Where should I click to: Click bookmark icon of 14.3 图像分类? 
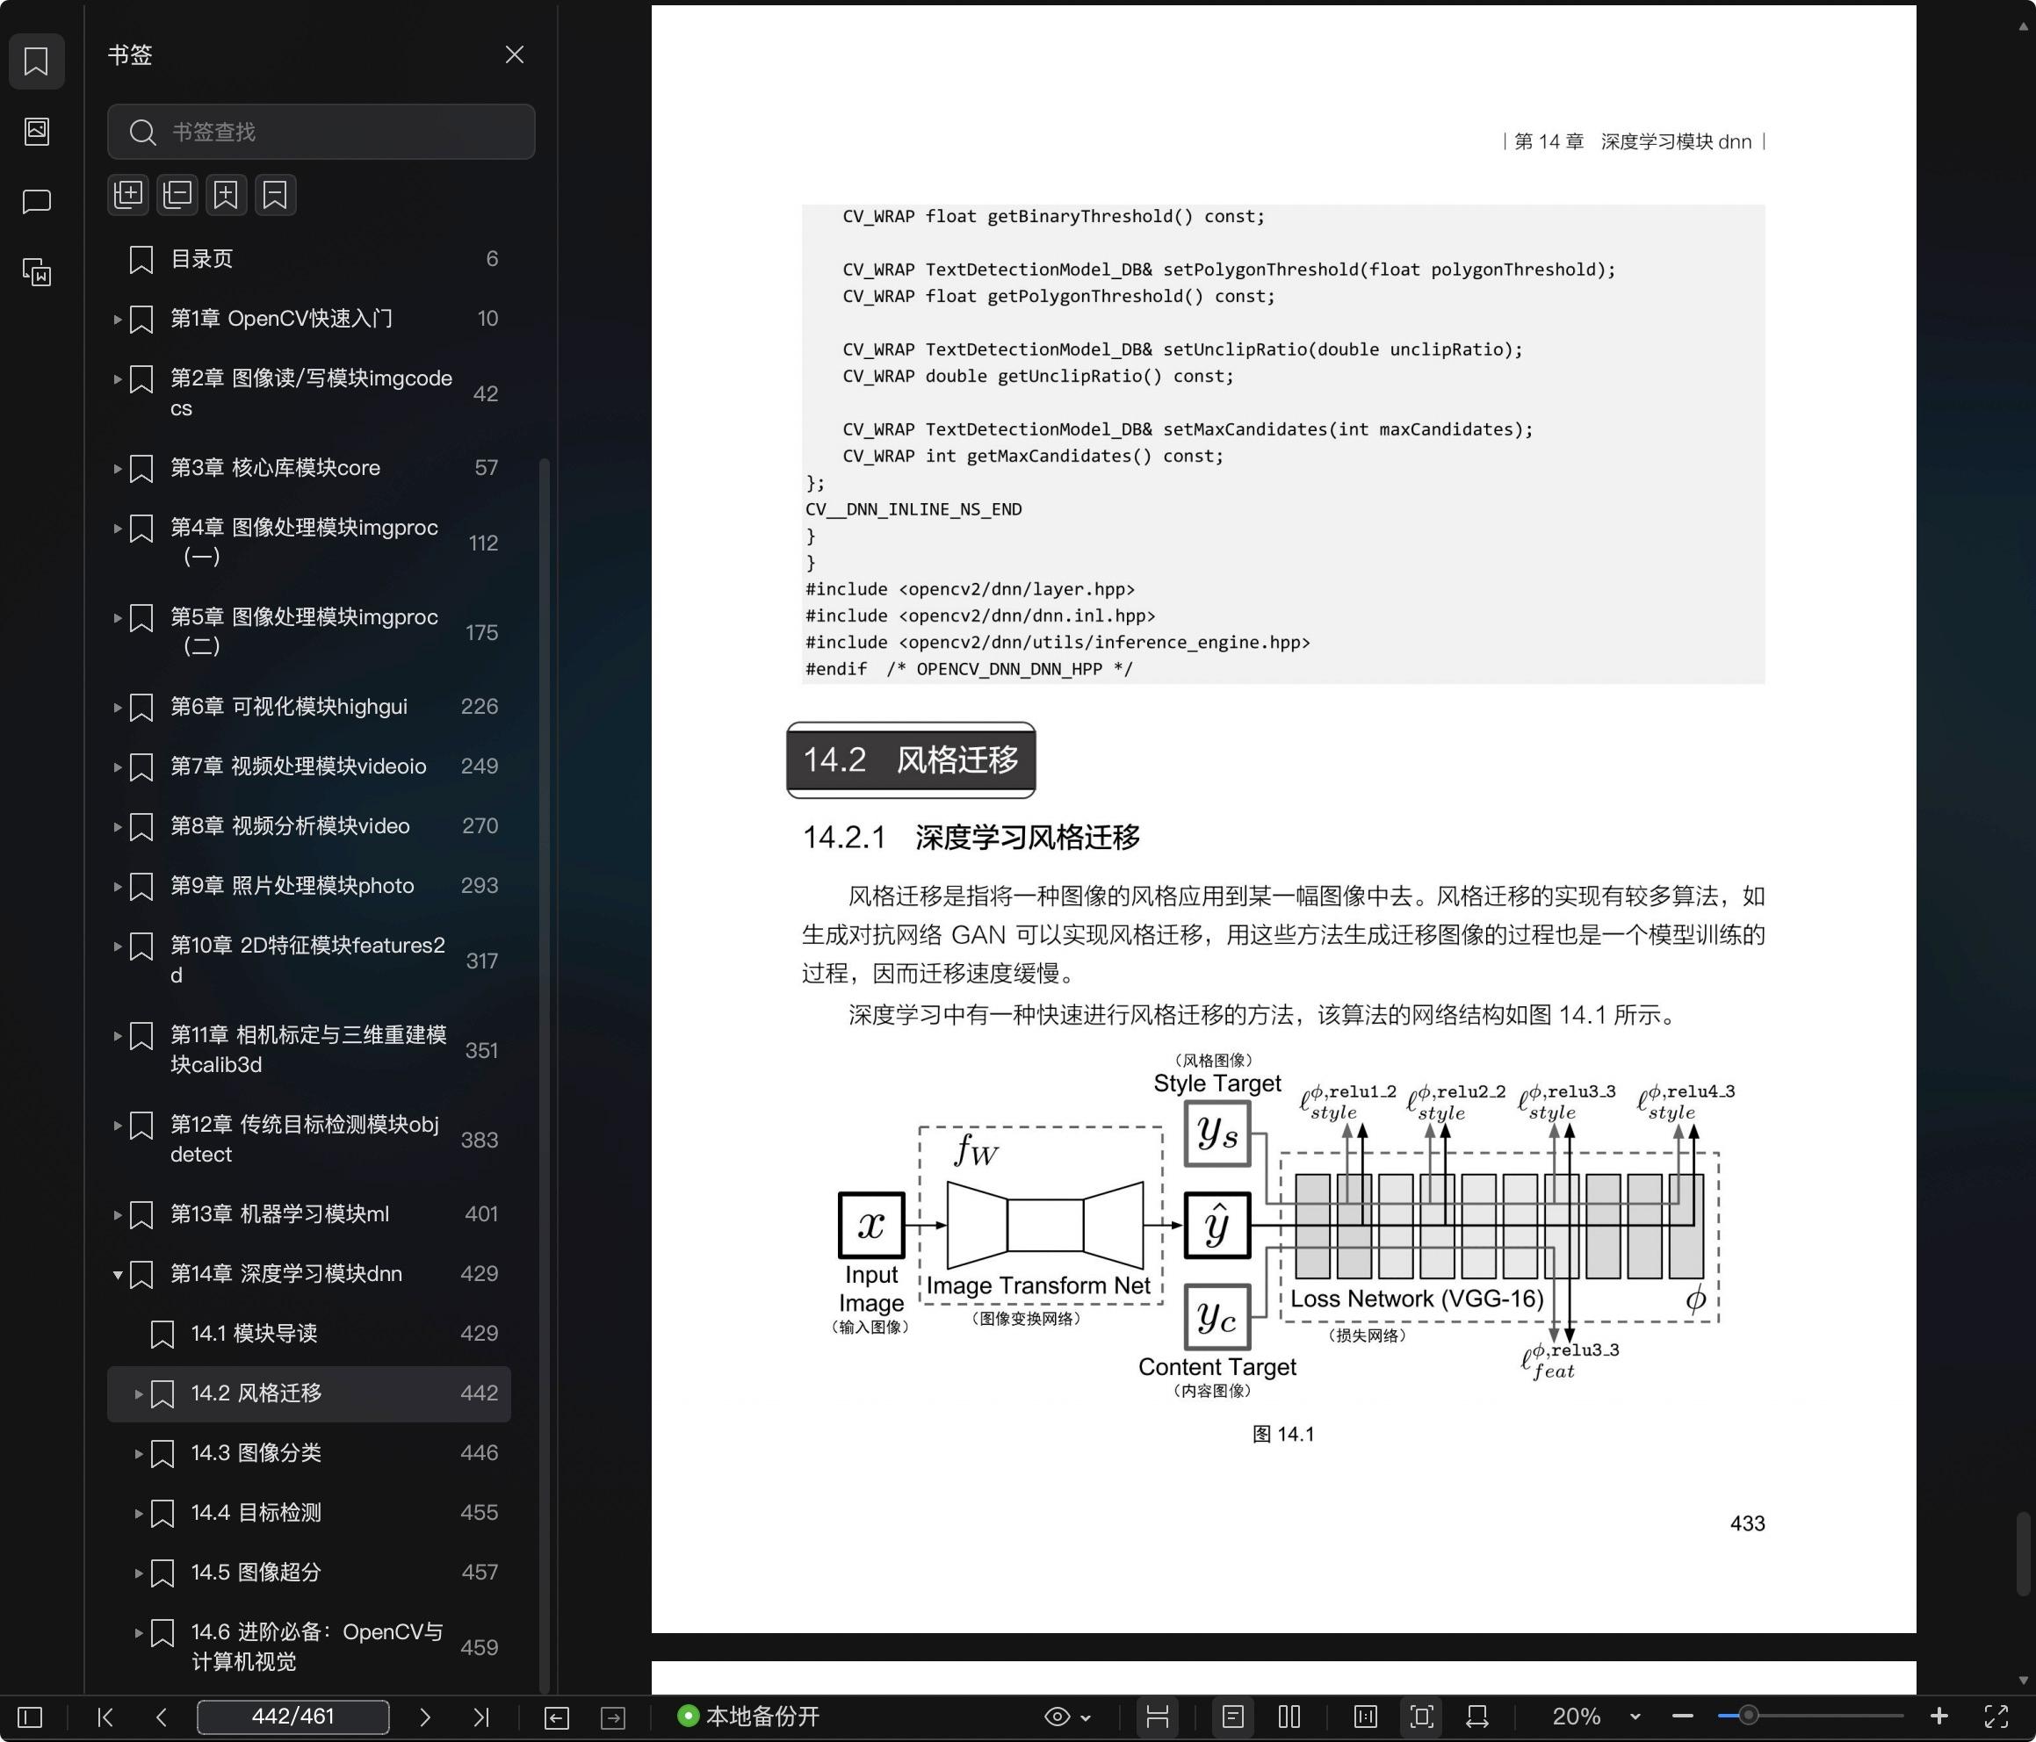click(162, 1453)
